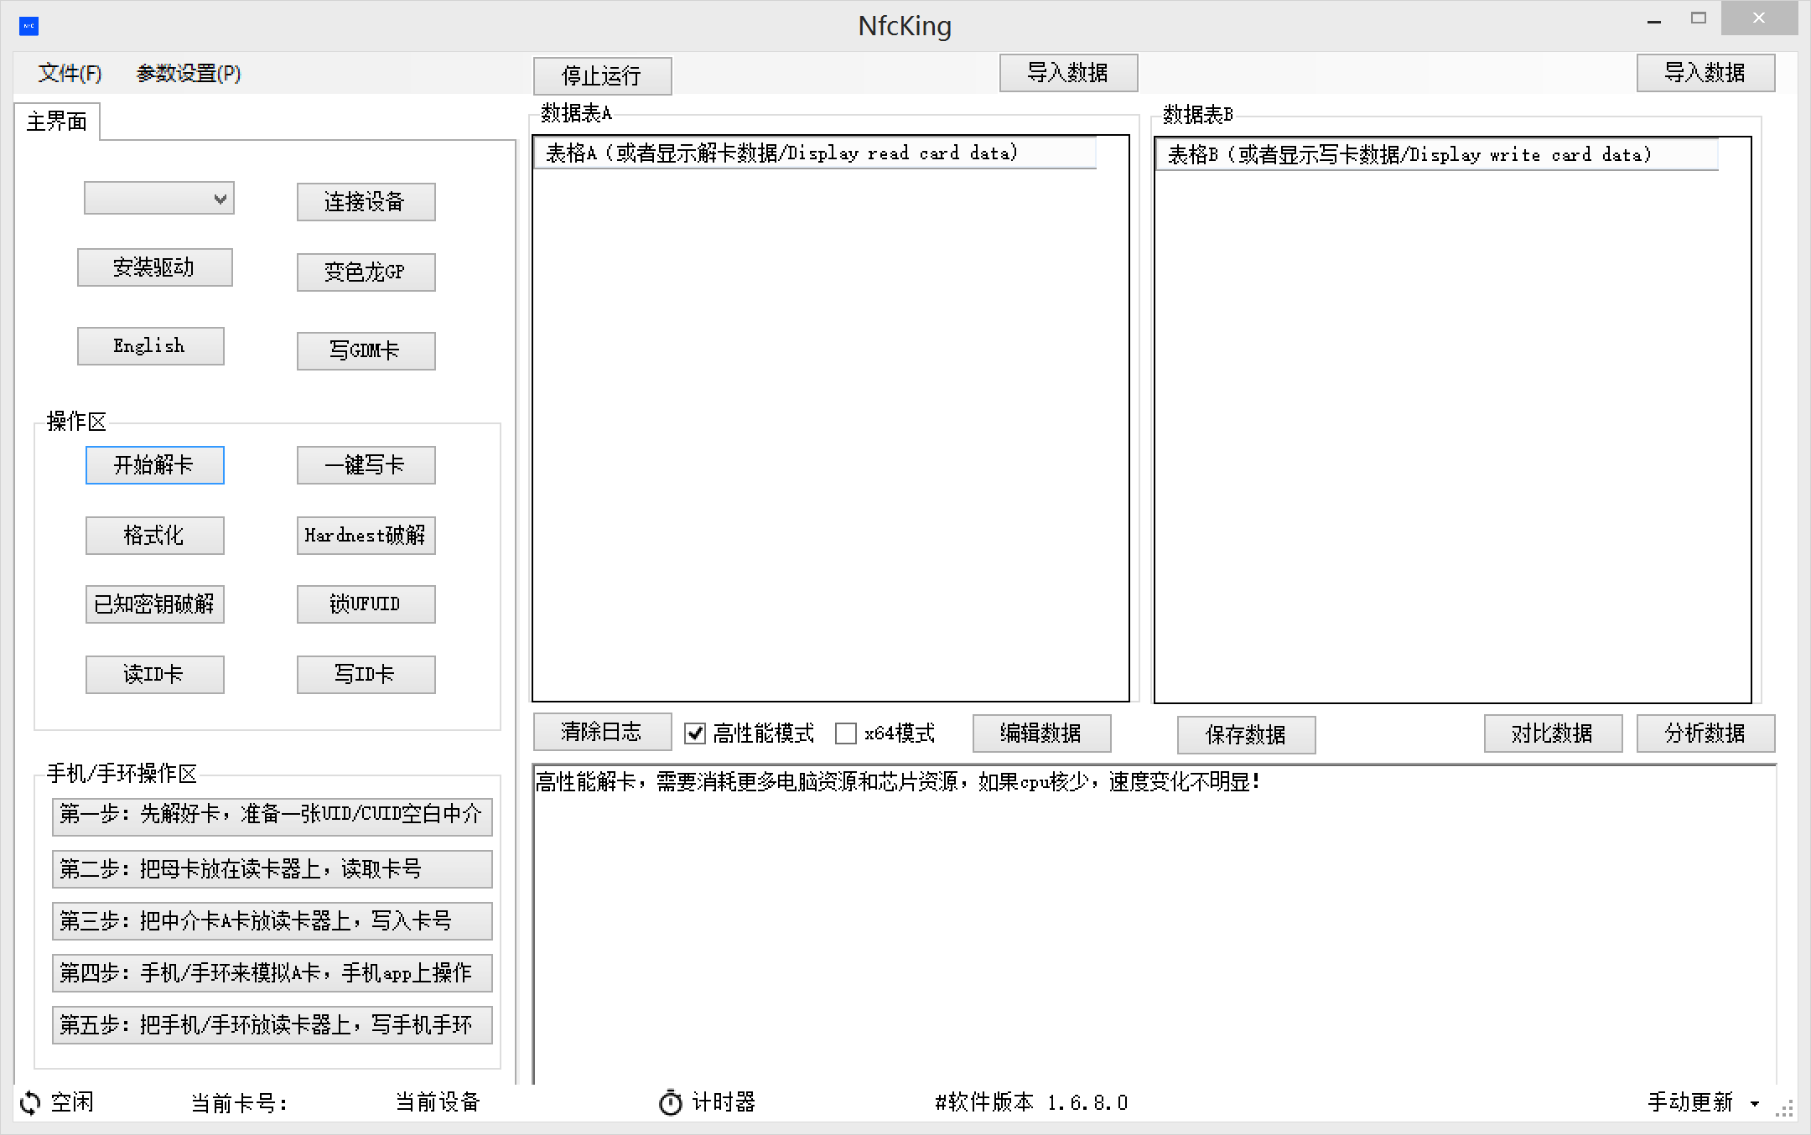1811x1135 pixels.
Task: Click the 一键写卡 button
Action: click(366, 465)
